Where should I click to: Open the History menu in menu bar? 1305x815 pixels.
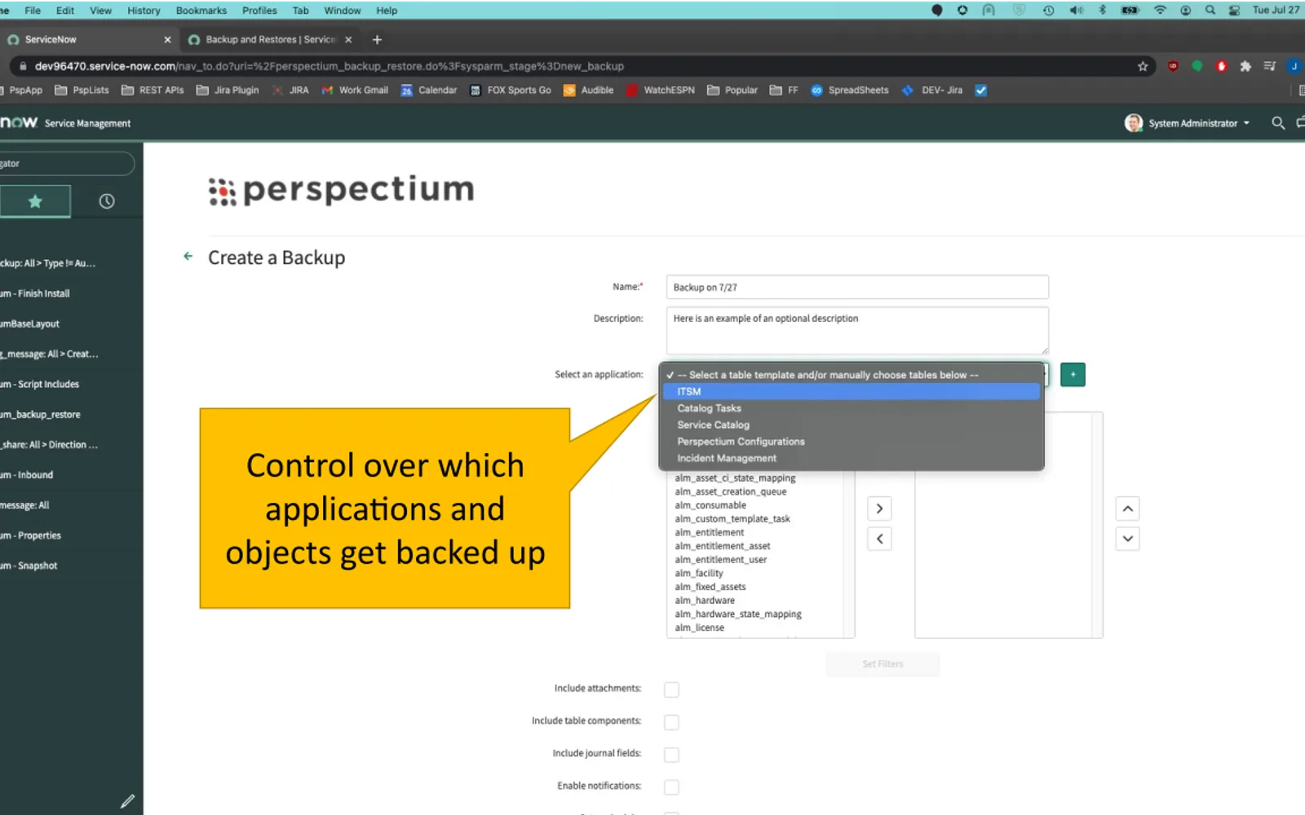144,11
